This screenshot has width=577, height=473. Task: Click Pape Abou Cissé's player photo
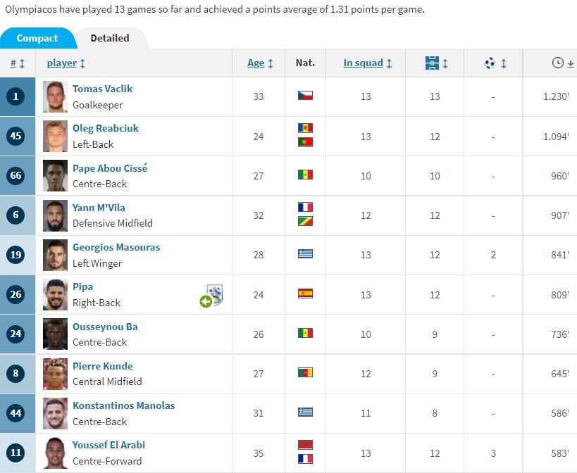(55, 175)
